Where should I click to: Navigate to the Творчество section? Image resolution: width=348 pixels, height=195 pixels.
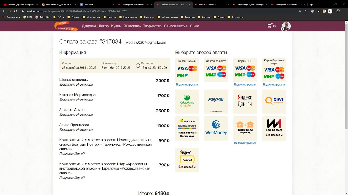[152, 26]
